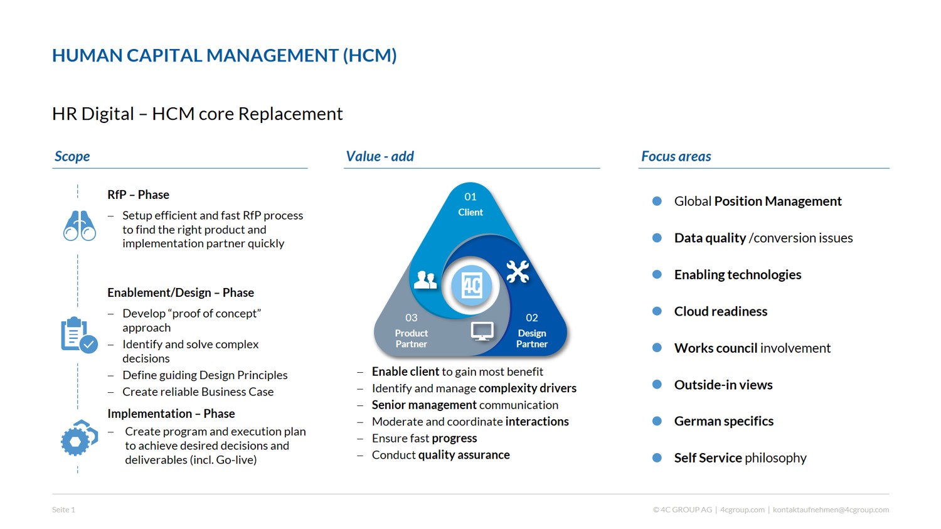Screen dimensions: 941x529
Task: Click the binoculars icon beside RfP Phase
Action: click(x=80, y=226)
